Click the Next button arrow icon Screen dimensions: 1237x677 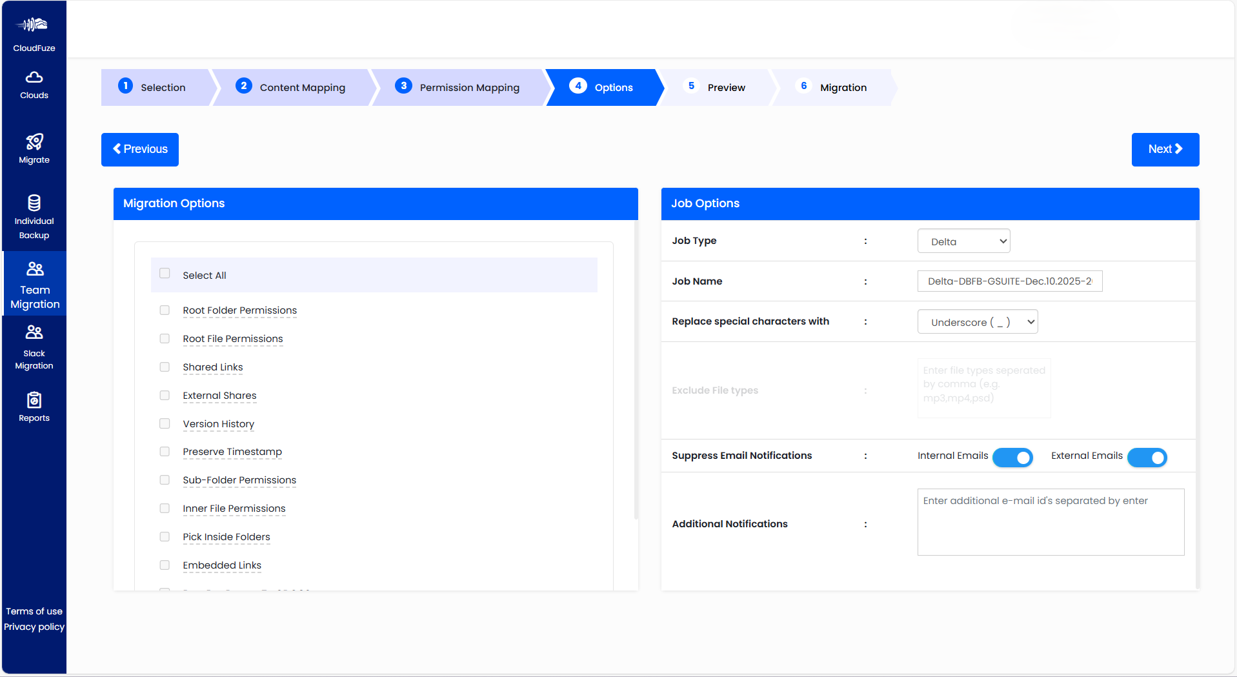1179,149
